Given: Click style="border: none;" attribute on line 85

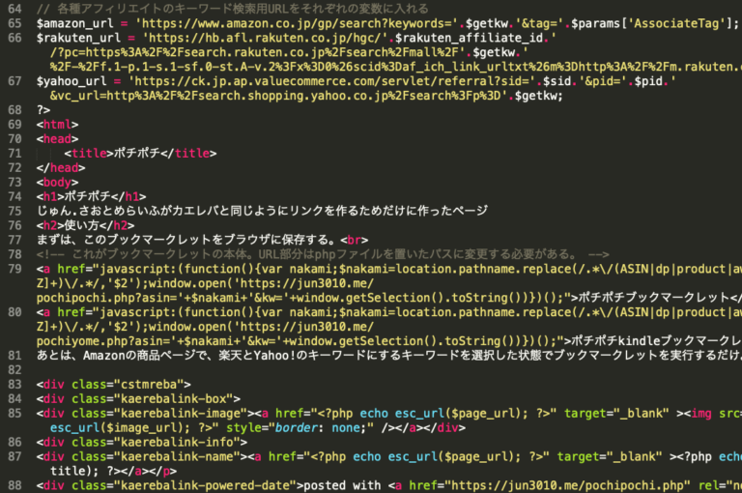Looking at the screenshot, I should tap(300, 427).
